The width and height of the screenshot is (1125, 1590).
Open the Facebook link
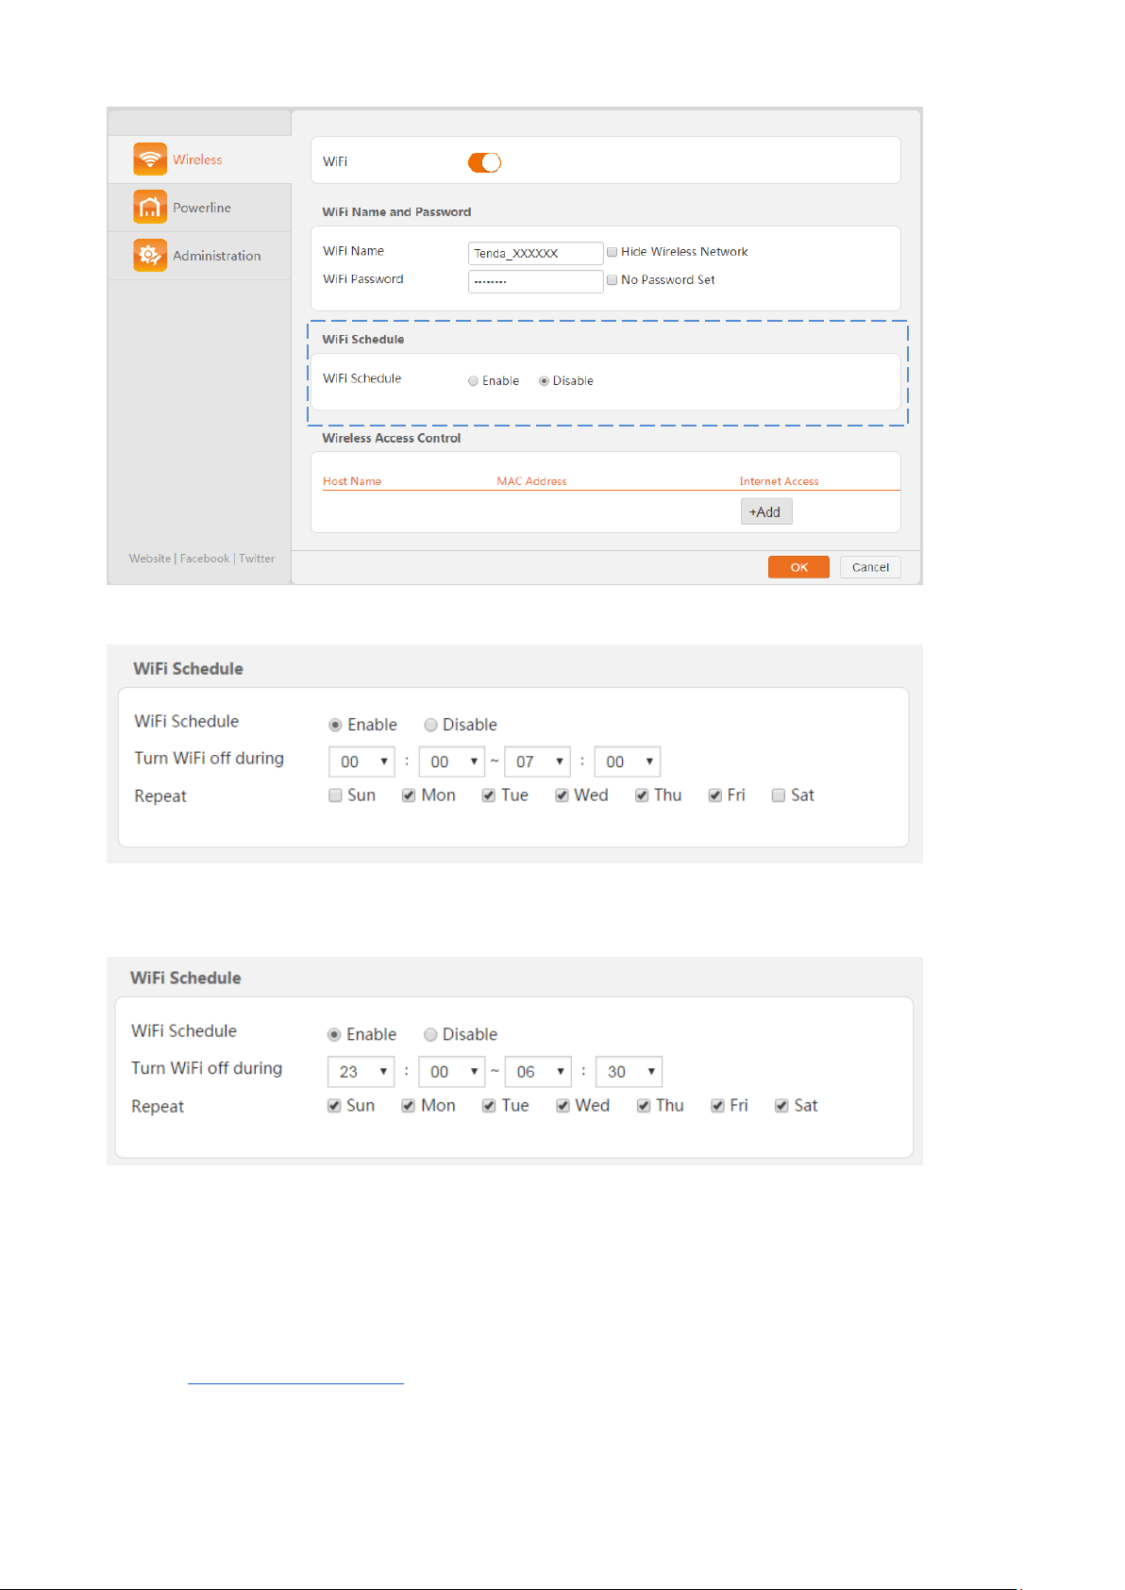tap(205, 559)
